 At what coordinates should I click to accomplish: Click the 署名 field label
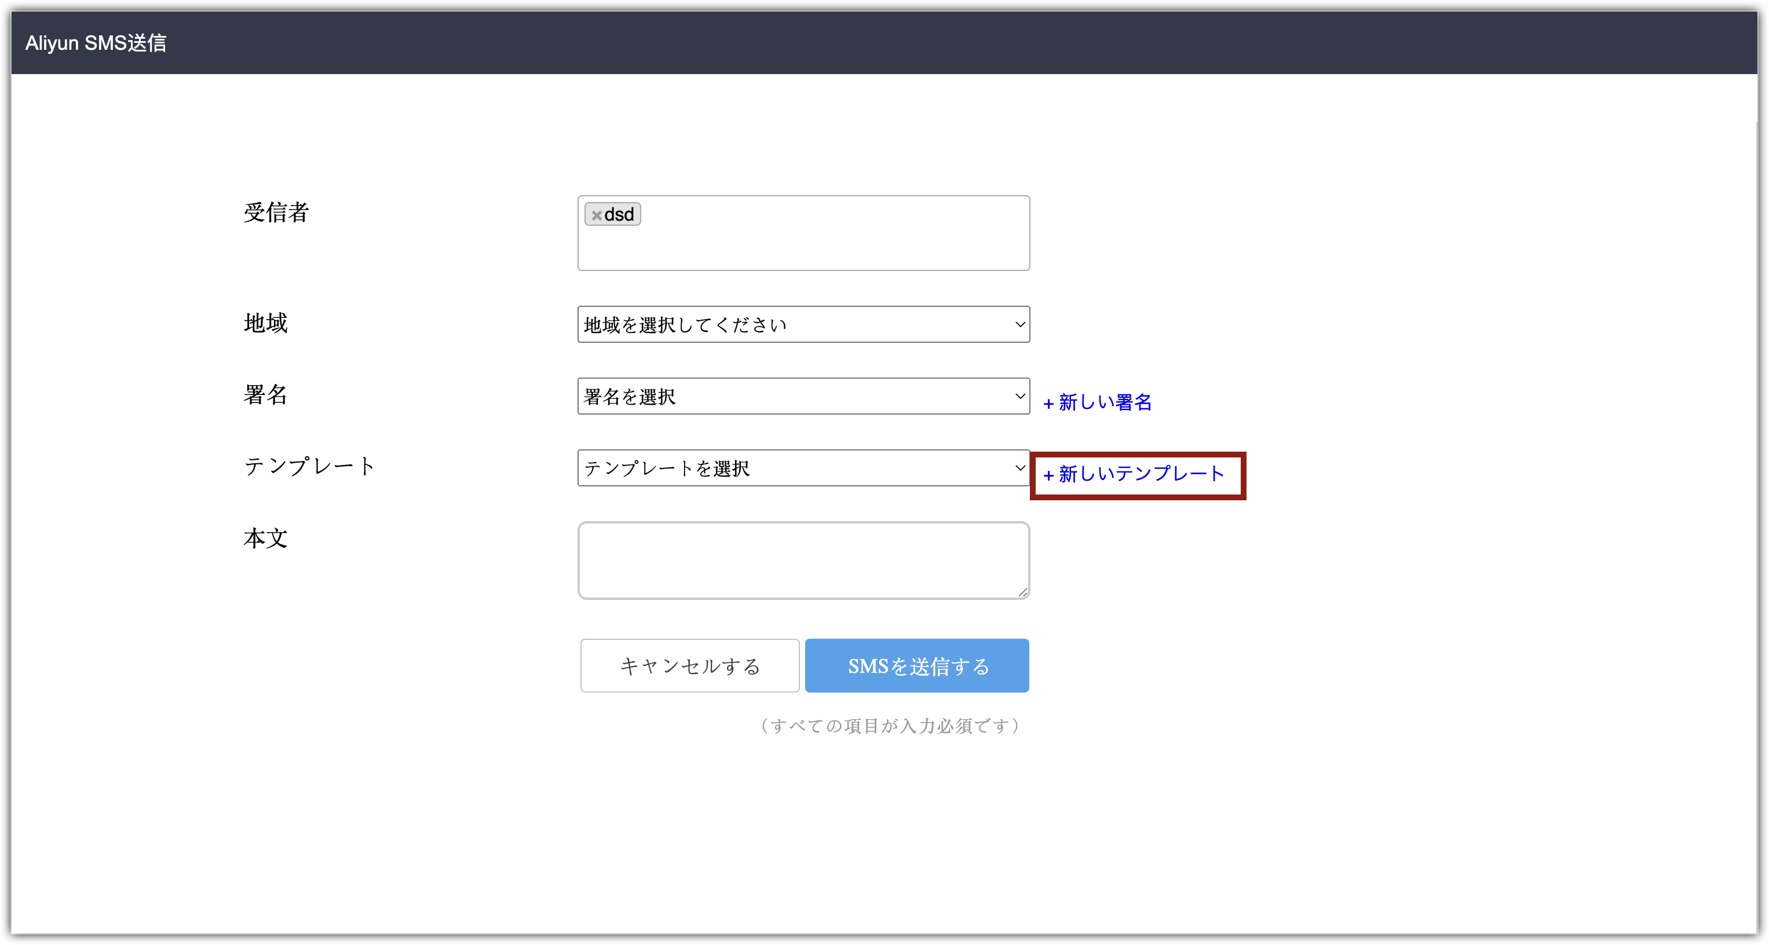pos(266,394)
